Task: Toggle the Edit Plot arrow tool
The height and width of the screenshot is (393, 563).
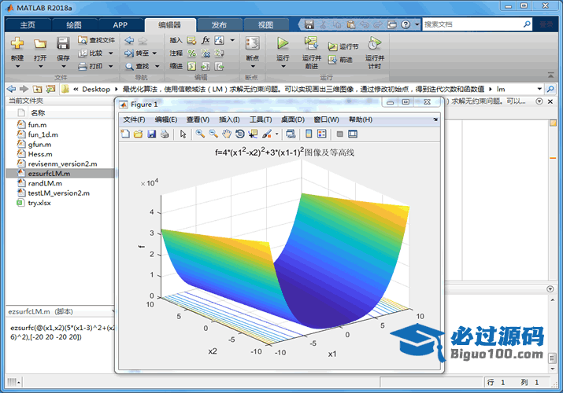Action: pos(183,134)
